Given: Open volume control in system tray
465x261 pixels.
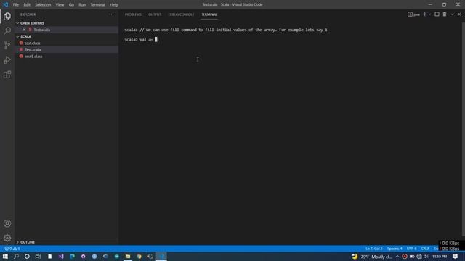Looking at the screenshot, I should point(426,257).
